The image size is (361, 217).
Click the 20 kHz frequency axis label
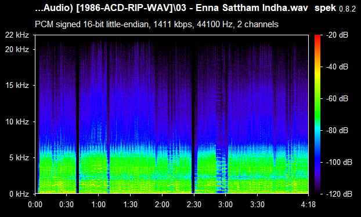(x=17, y=49)
